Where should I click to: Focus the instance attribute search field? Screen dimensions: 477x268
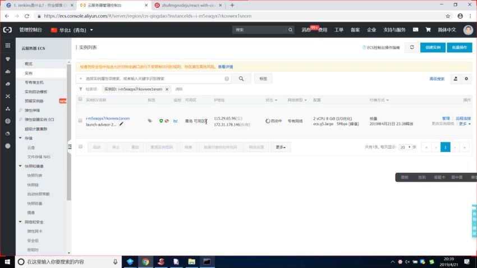154,78
